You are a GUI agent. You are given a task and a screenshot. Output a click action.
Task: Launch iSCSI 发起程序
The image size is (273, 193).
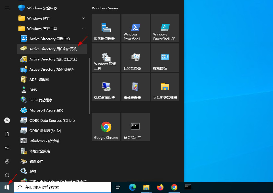coord(52,100)
